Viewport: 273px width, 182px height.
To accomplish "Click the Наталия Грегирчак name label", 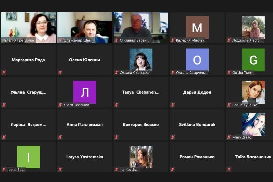I will (x=18, y=40).
